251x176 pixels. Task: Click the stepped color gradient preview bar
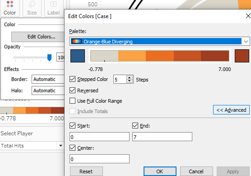point(160,56)
